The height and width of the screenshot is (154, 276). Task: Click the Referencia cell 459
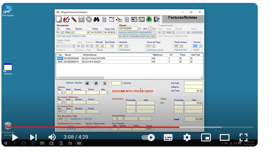coord(160,58)
